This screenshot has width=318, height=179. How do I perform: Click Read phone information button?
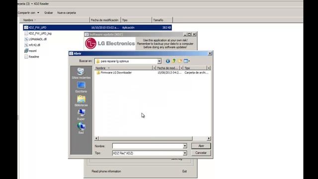106,171
